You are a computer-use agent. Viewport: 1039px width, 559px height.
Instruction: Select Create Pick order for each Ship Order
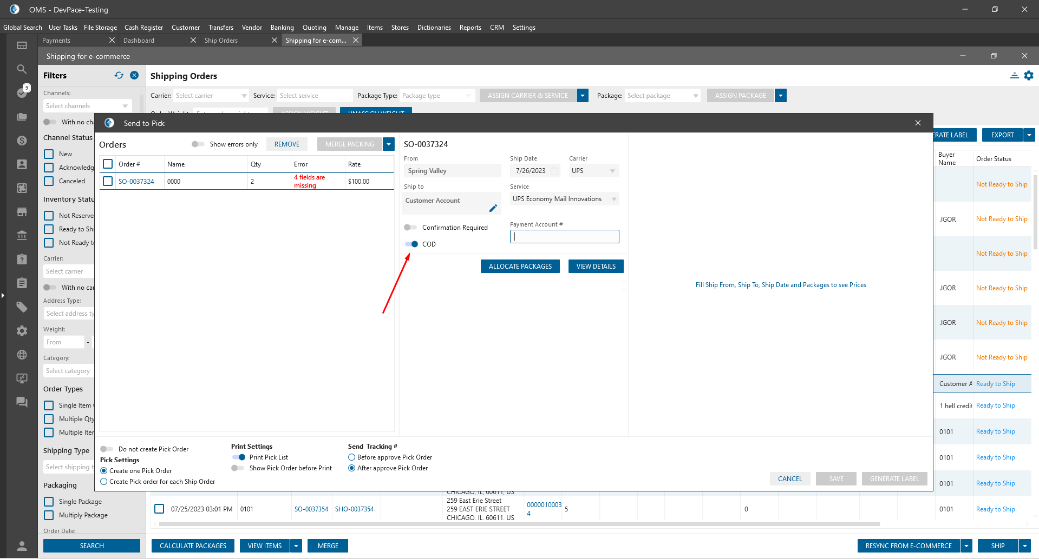tap(104, 481)
